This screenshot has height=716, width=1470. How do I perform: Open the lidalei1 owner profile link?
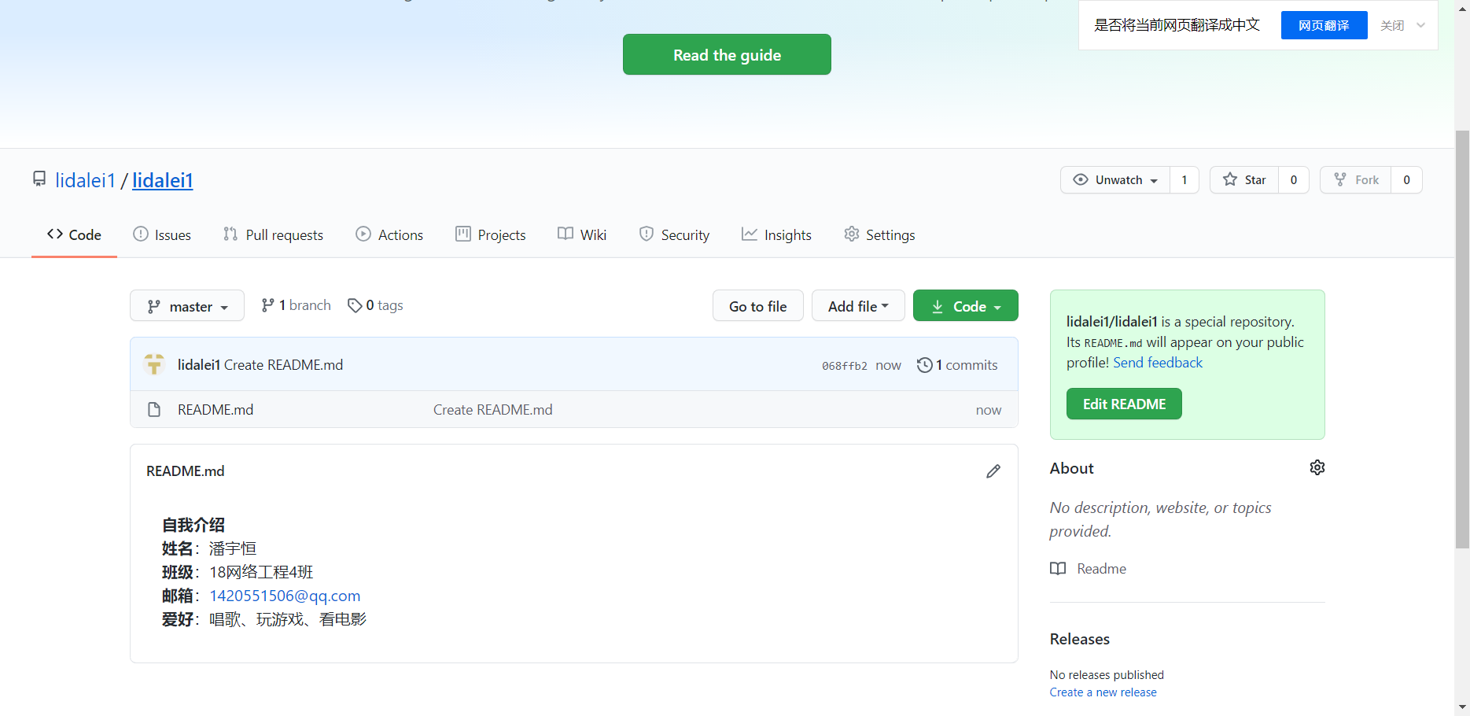[85, 180]
